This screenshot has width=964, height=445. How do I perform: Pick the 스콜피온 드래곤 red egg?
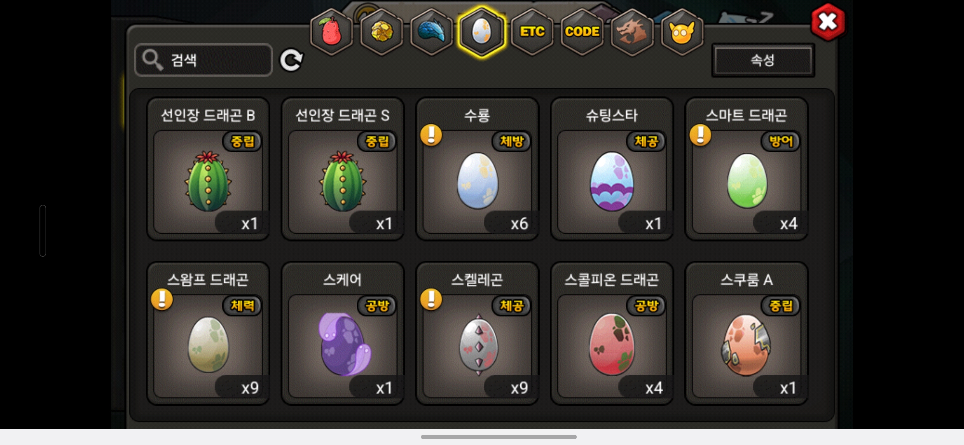click(612, 333)
